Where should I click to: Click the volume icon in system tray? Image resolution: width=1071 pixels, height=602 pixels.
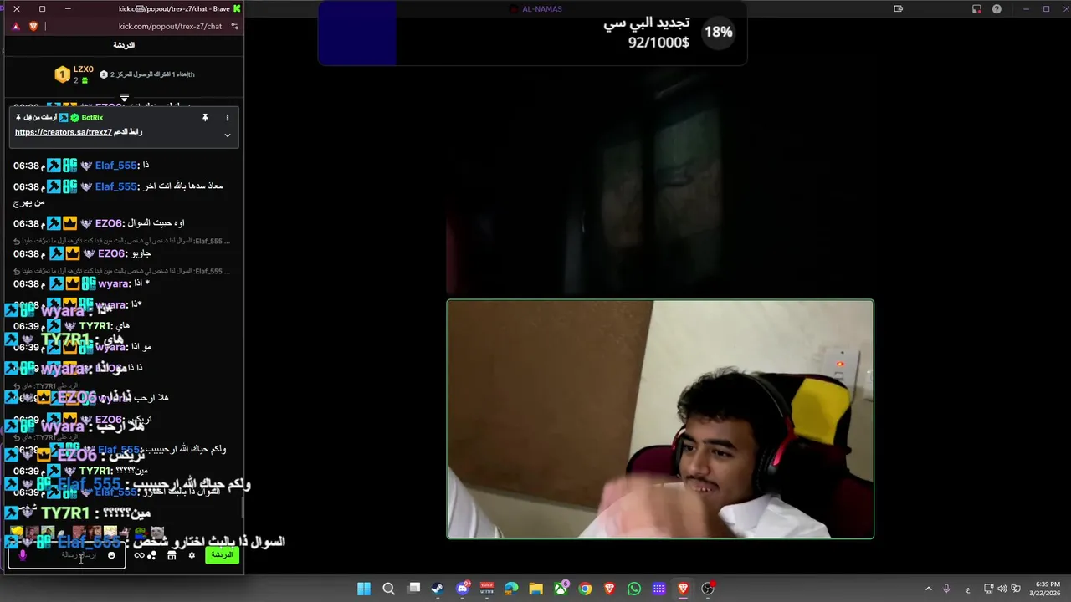pos(1002,589)
